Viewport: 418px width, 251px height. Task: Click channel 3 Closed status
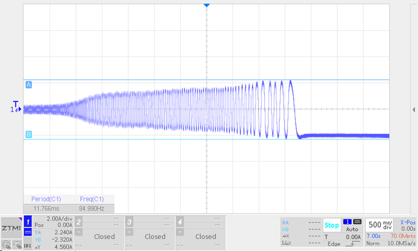pyautogui.click(x=155, y=236)
